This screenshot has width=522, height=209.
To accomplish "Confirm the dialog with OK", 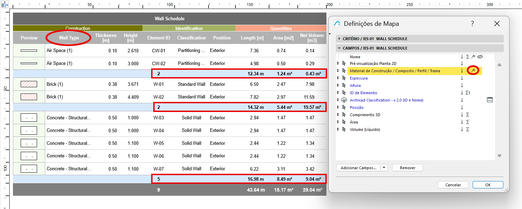I will pos(488,185).
